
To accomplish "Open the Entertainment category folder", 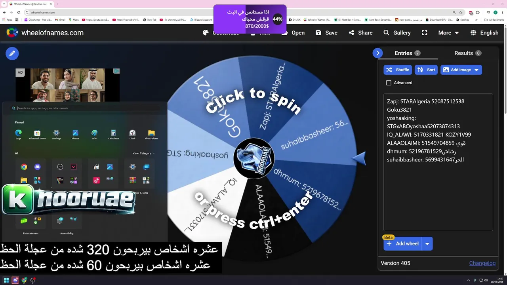I will pos(30,224).
